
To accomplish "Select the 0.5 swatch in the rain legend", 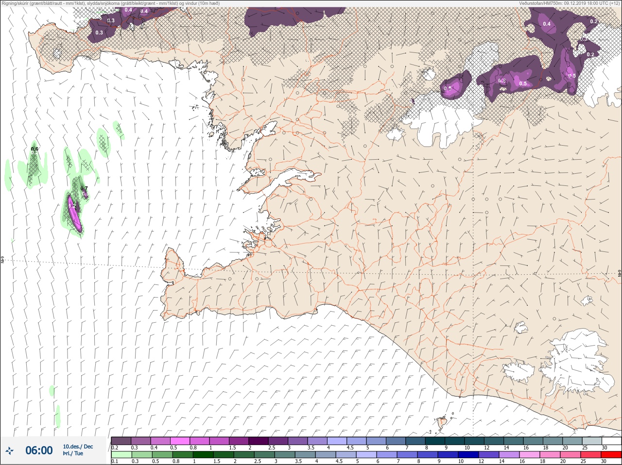I will pos(162,455).
